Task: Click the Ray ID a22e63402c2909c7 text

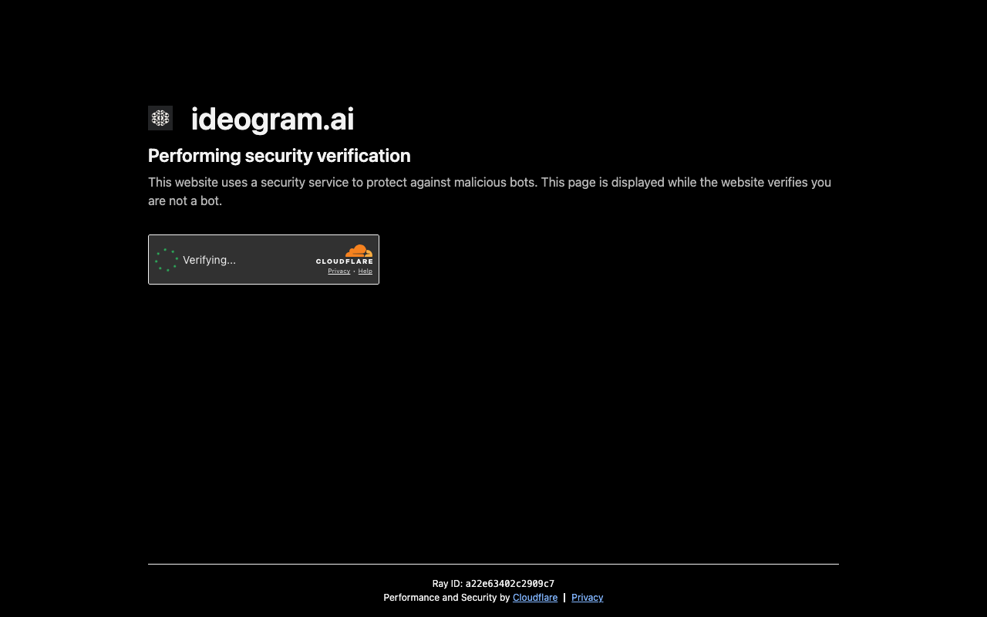Action: click(x=493, y=584)
